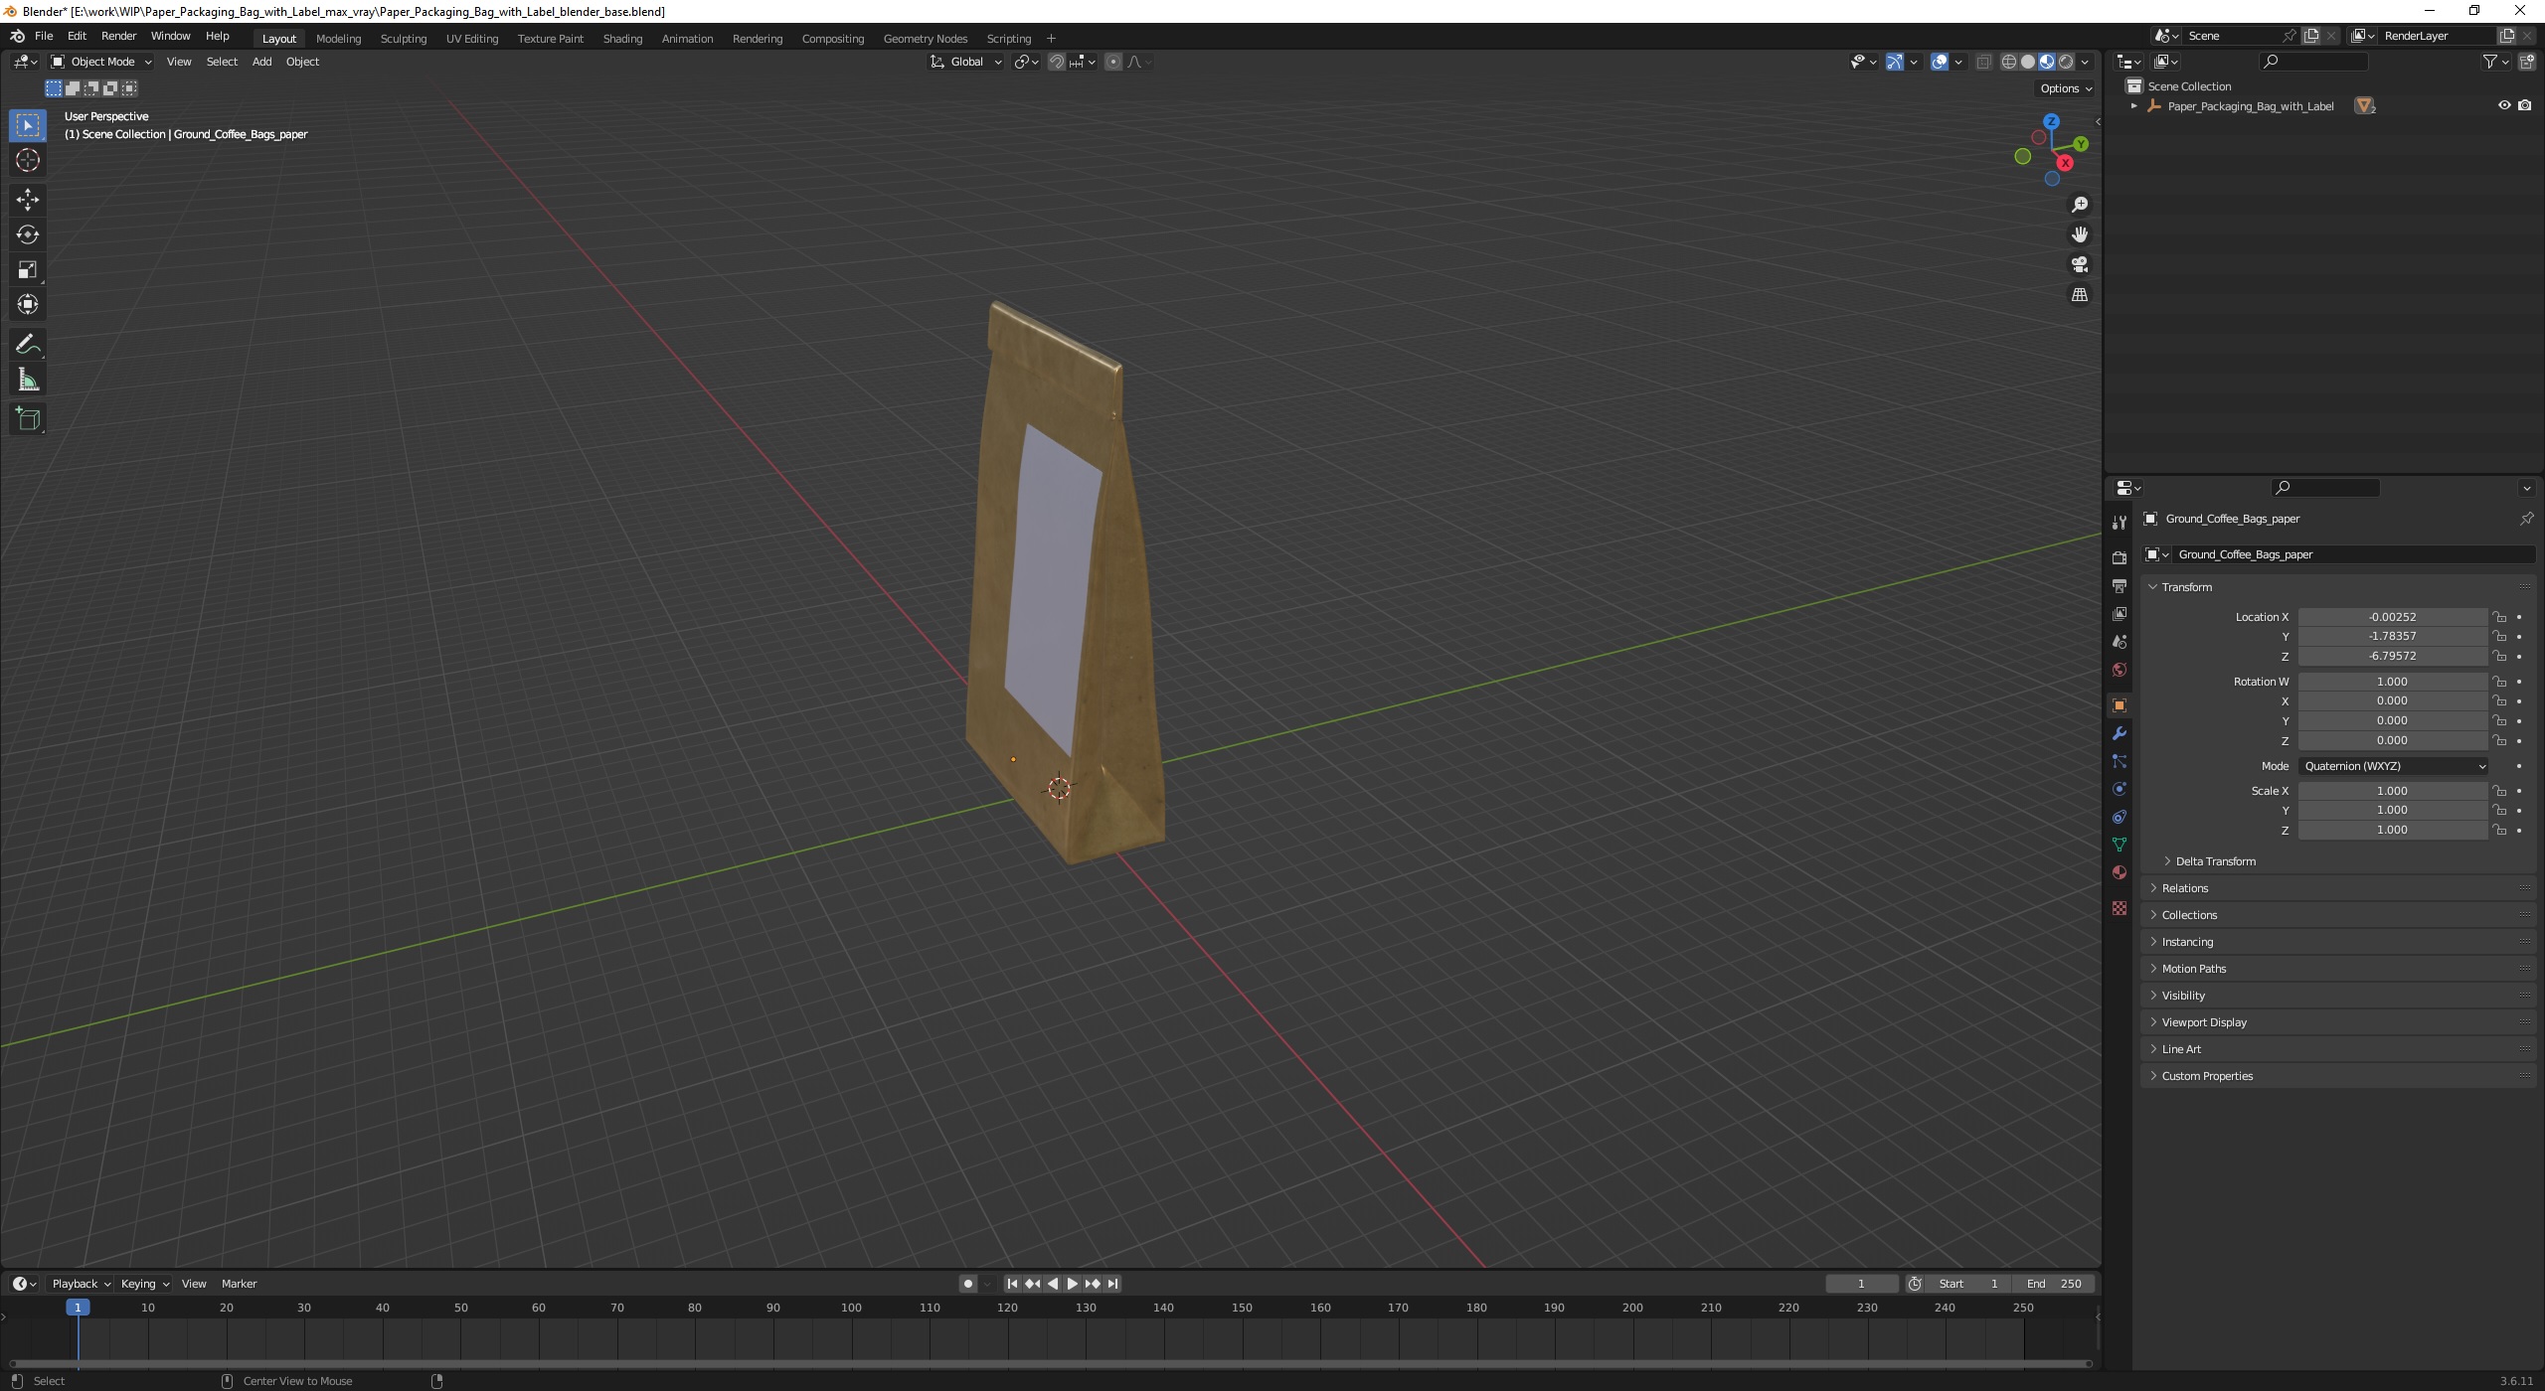This screenshot has width=2545, height=1391.
Task: Click the Location Y value field
Action: (2392, 637)
